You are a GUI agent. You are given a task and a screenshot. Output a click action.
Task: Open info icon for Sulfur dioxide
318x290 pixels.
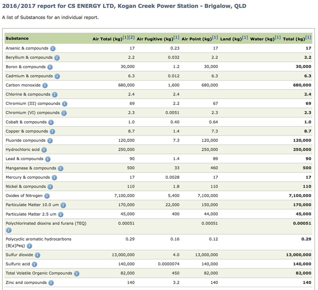coord(37,255)
